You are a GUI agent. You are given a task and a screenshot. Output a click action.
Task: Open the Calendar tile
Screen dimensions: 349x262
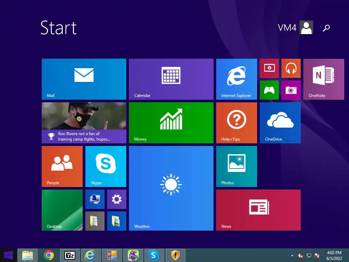pos(171,79)
